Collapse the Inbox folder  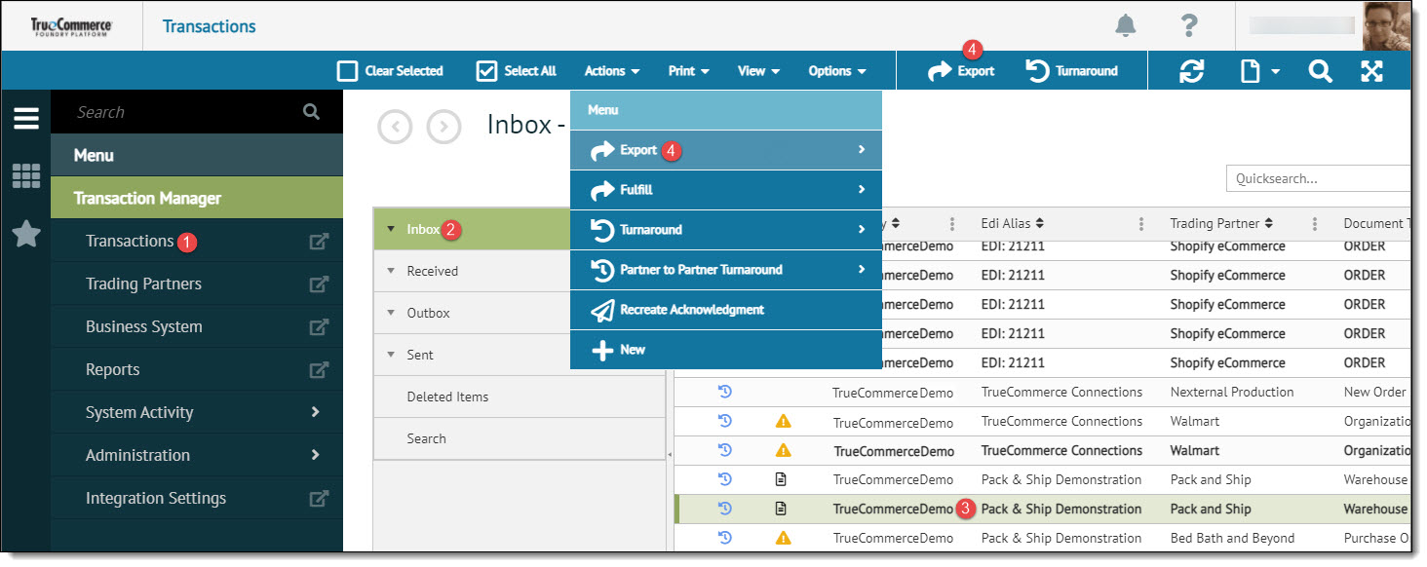391,230
